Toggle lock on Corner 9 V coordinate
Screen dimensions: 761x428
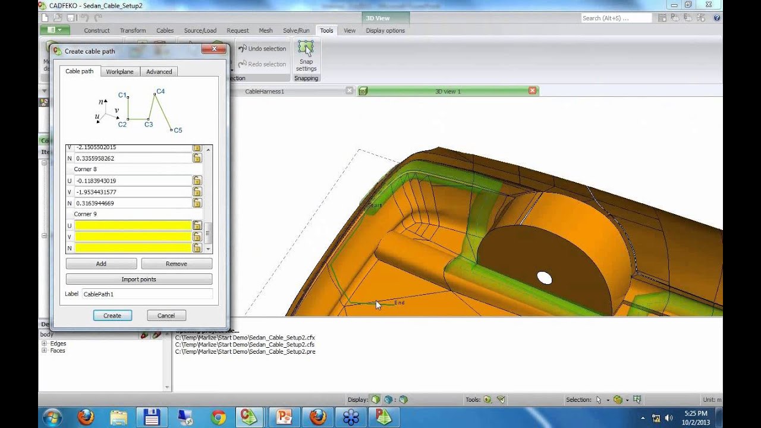[197, 237]
